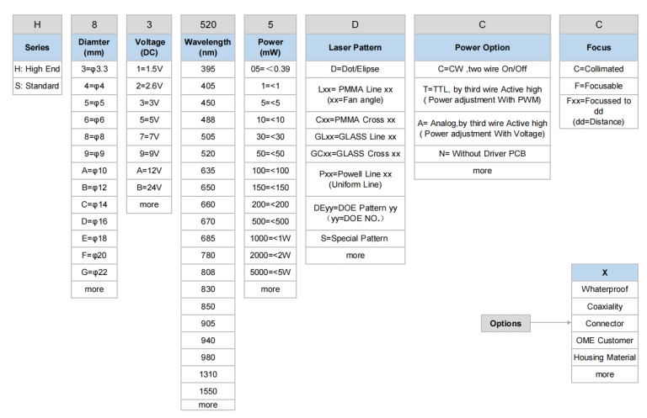This screenshot has width=647, height=418.
Task: Expand 'more' at bottom of Wavelength column
Action: click(207, 405)
